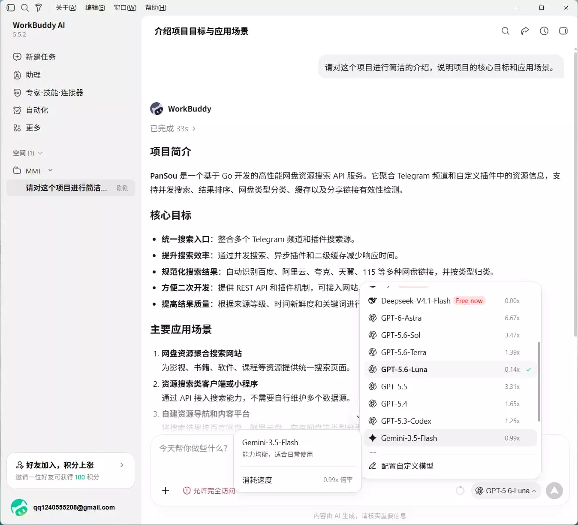
Task: Select the Deepseek-V4.1-Flash model
Action: pyautogui.click(x=450, y=301)
